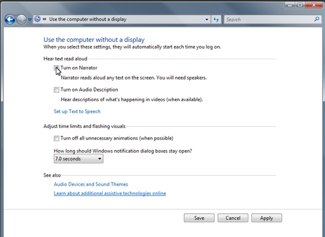
Task: Click the Save button
Action: pos(199,218)
